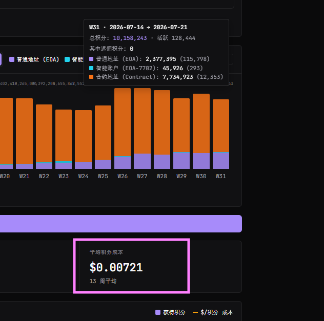Click the W30 stacked bar

[x=201, y=131]
